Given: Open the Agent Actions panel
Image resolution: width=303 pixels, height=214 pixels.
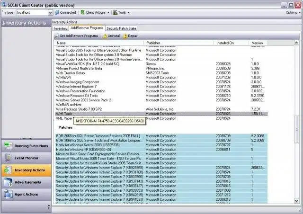Looking at the screenshot, I should click(x=27, y=195).
